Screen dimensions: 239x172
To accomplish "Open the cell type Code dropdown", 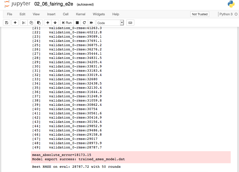I will coord(110,23).
